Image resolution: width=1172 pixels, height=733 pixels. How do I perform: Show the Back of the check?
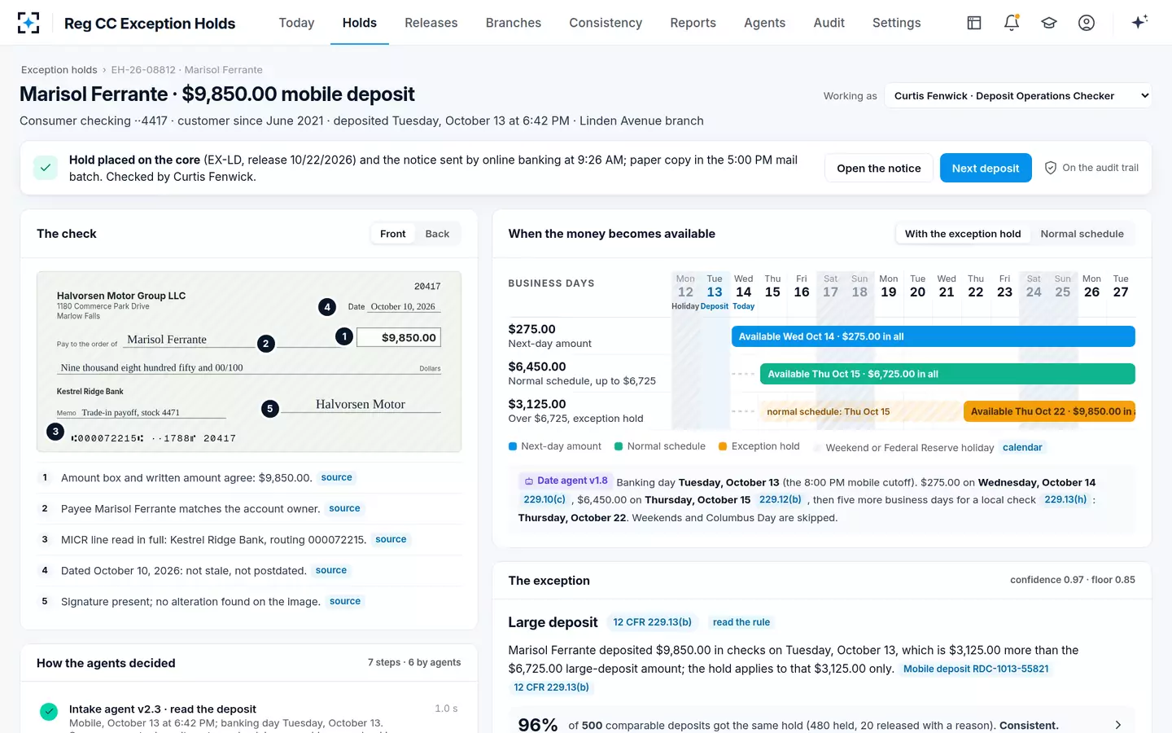[x=437, y=234]
